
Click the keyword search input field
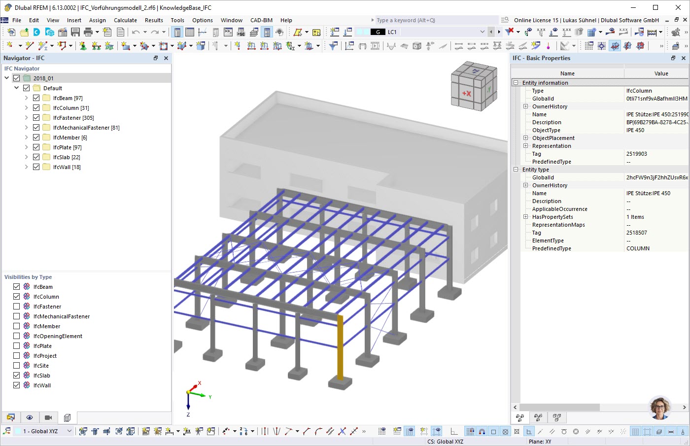[x=434, y=20]
